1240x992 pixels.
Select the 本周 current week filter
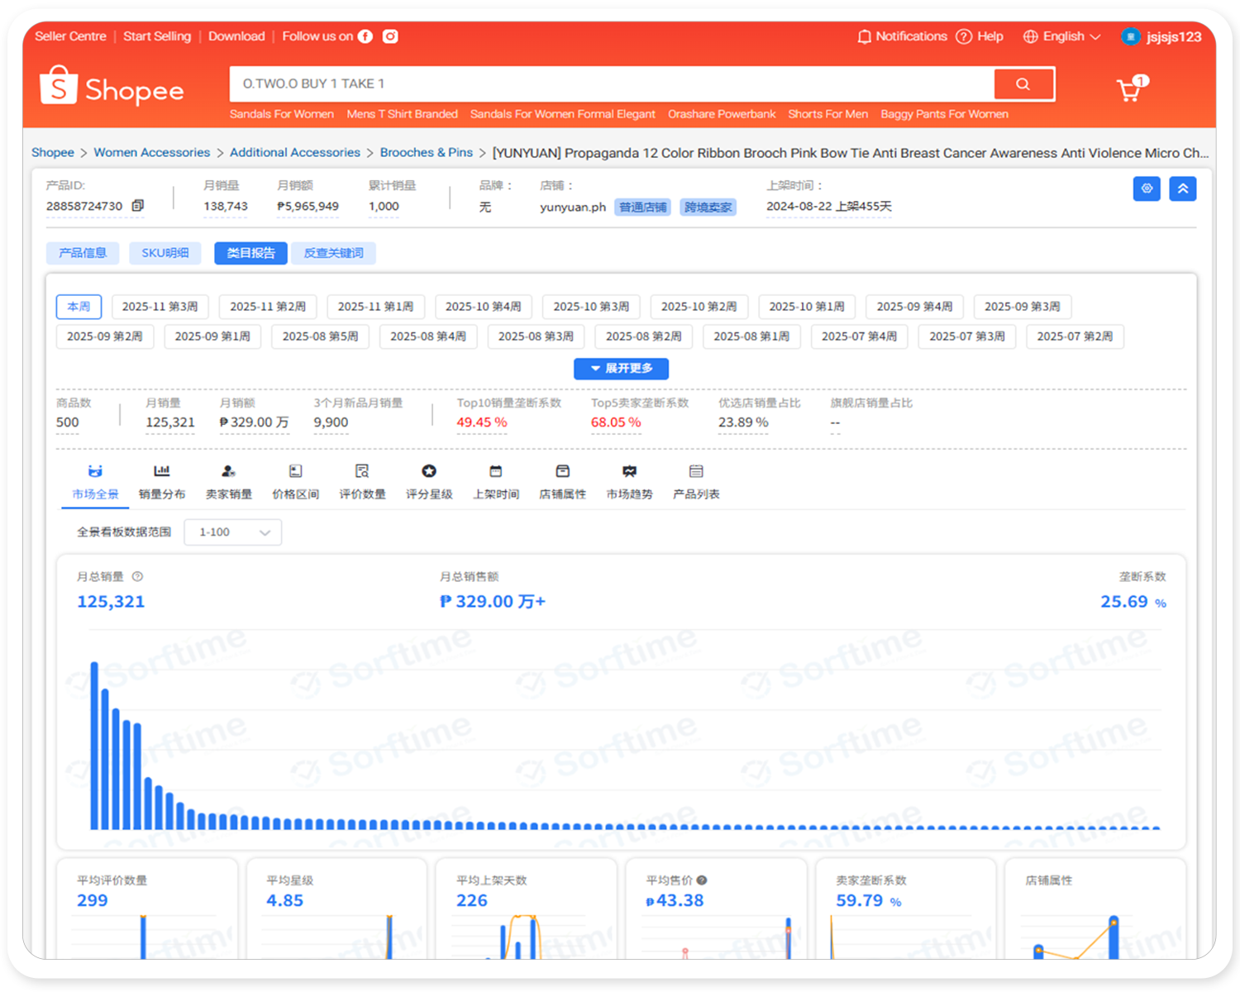[79, 307]
